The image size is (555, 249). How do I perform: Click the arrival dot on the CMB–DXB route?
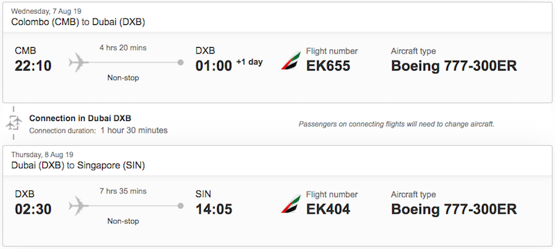[x=180, y=63]
